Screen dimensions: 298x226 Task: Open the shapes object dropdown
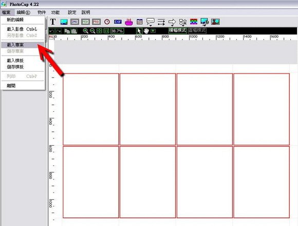[183, 22]
